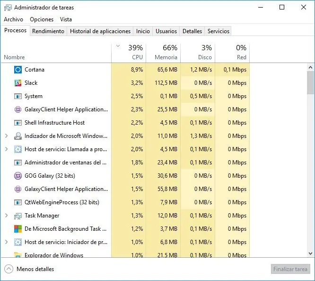
Task: Select the Shell Infrastructure Host row name
Action: tap(54, 123)
